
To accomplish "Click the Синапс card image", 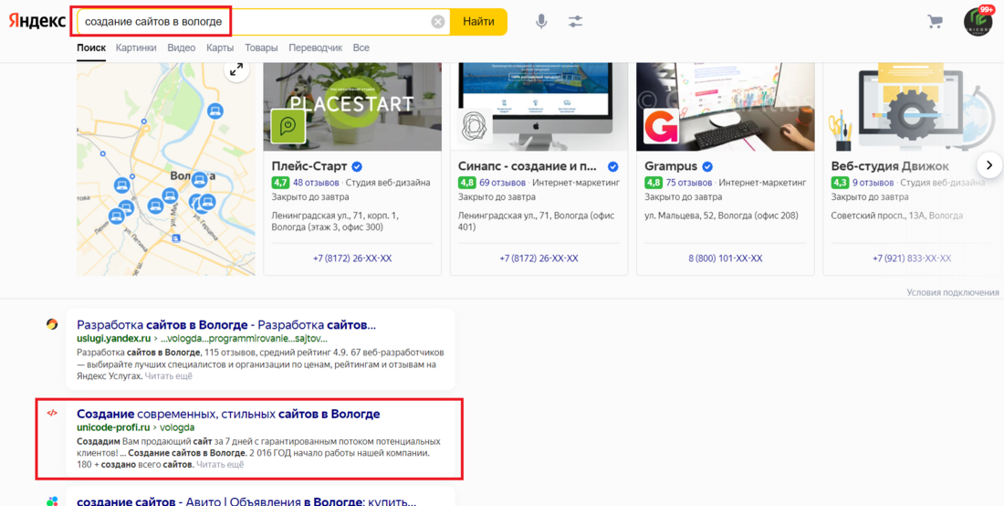I will 539,106.
